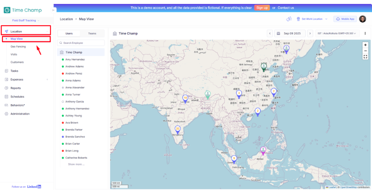Zoom out on the map

pos(365,51)
